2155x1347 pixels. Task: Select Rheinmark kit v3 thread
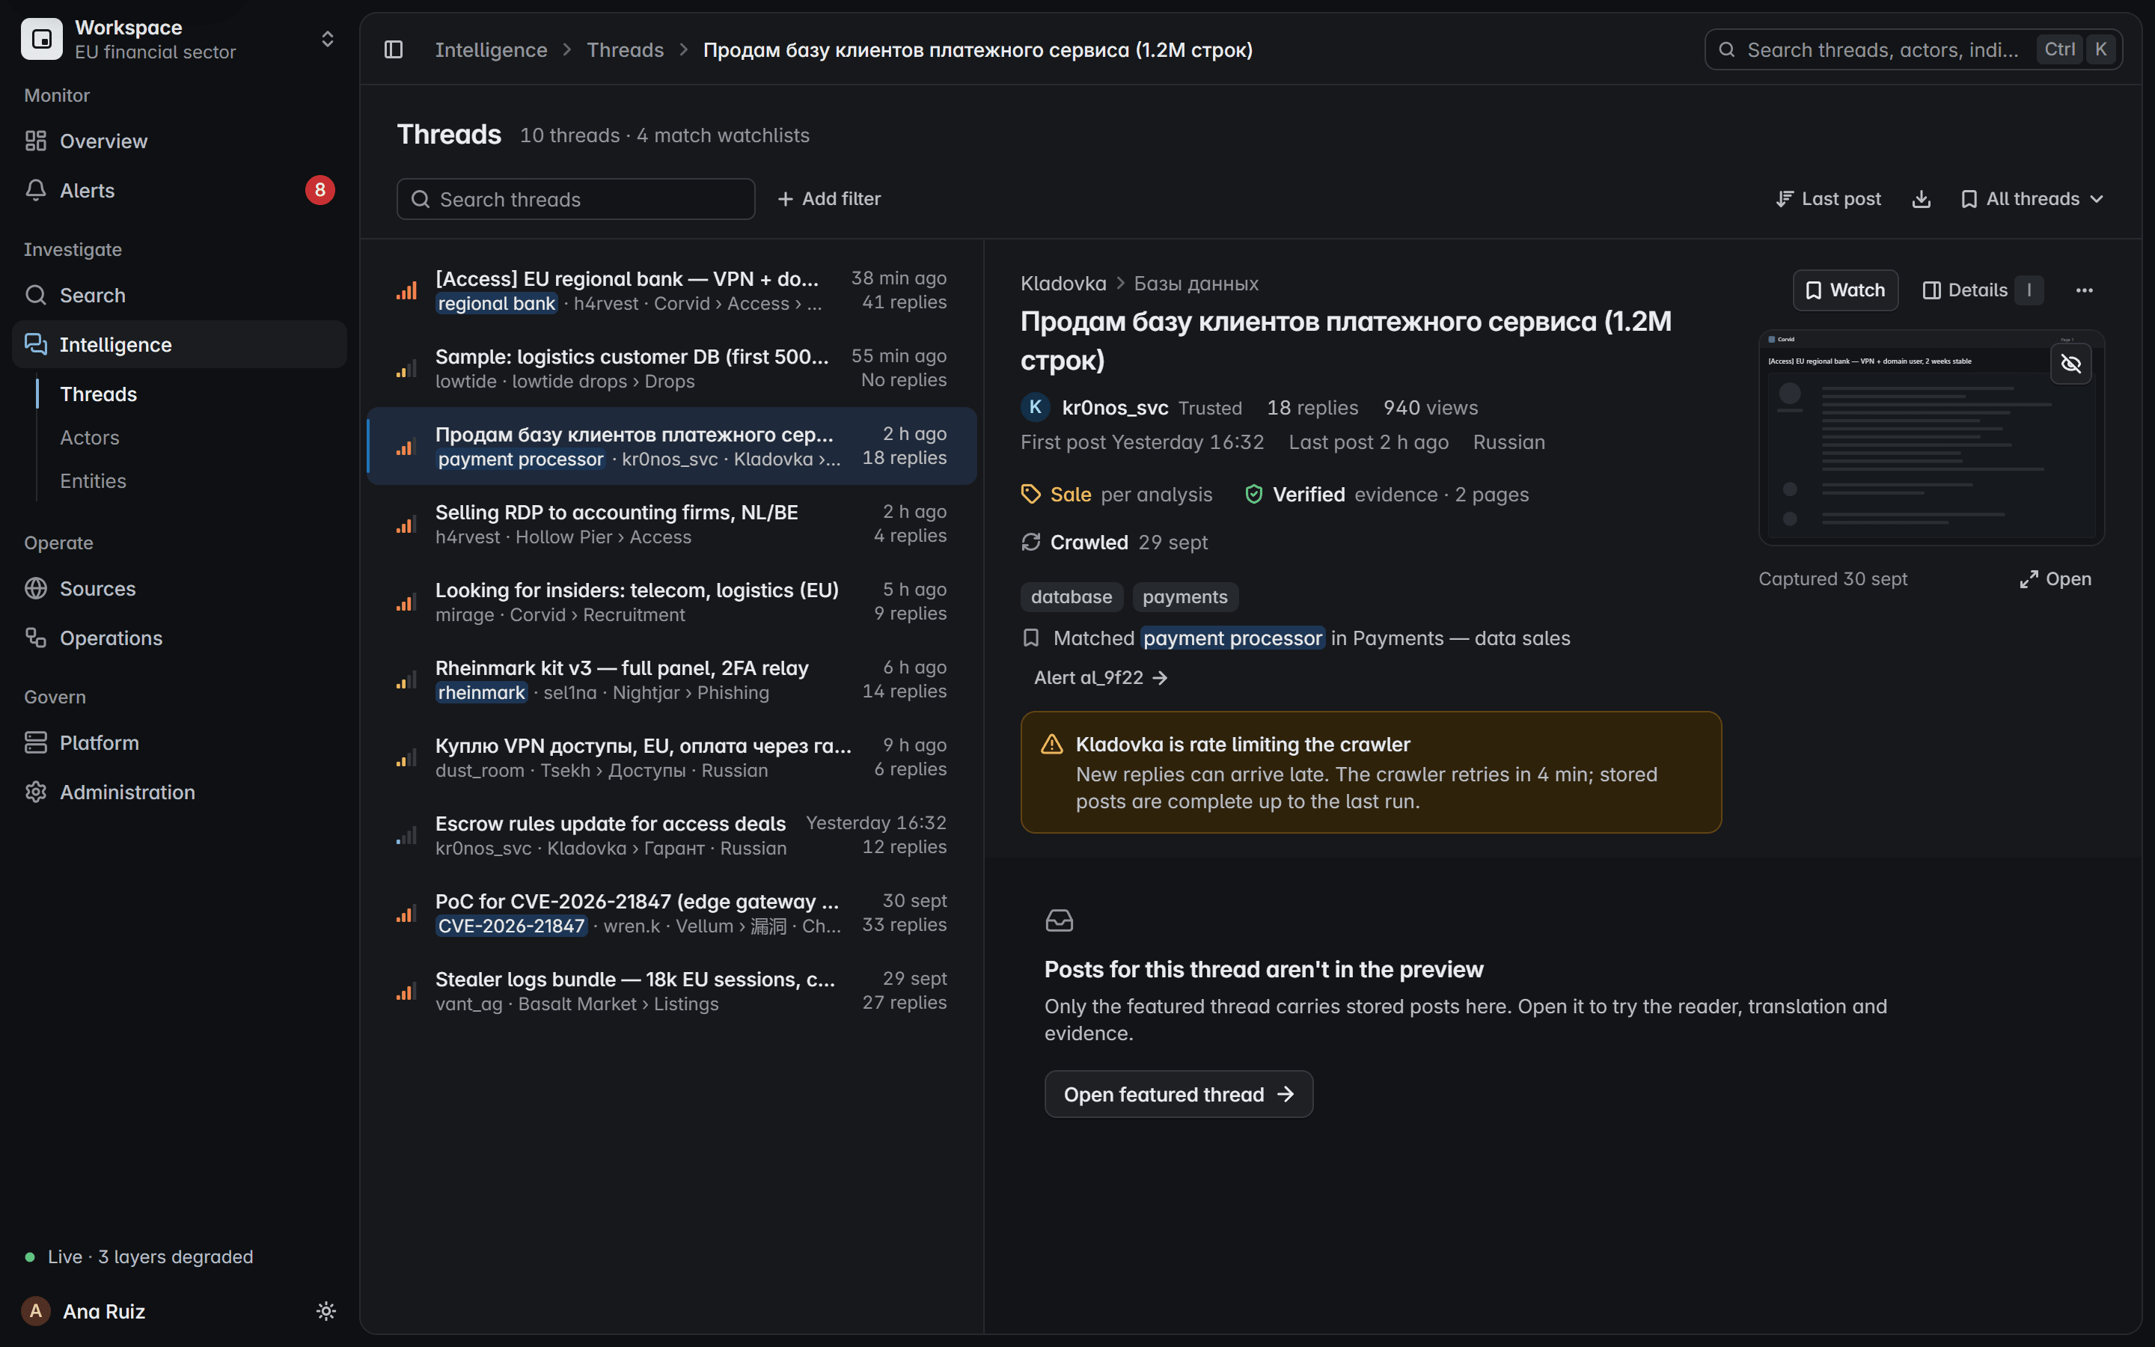click(673, 679)
